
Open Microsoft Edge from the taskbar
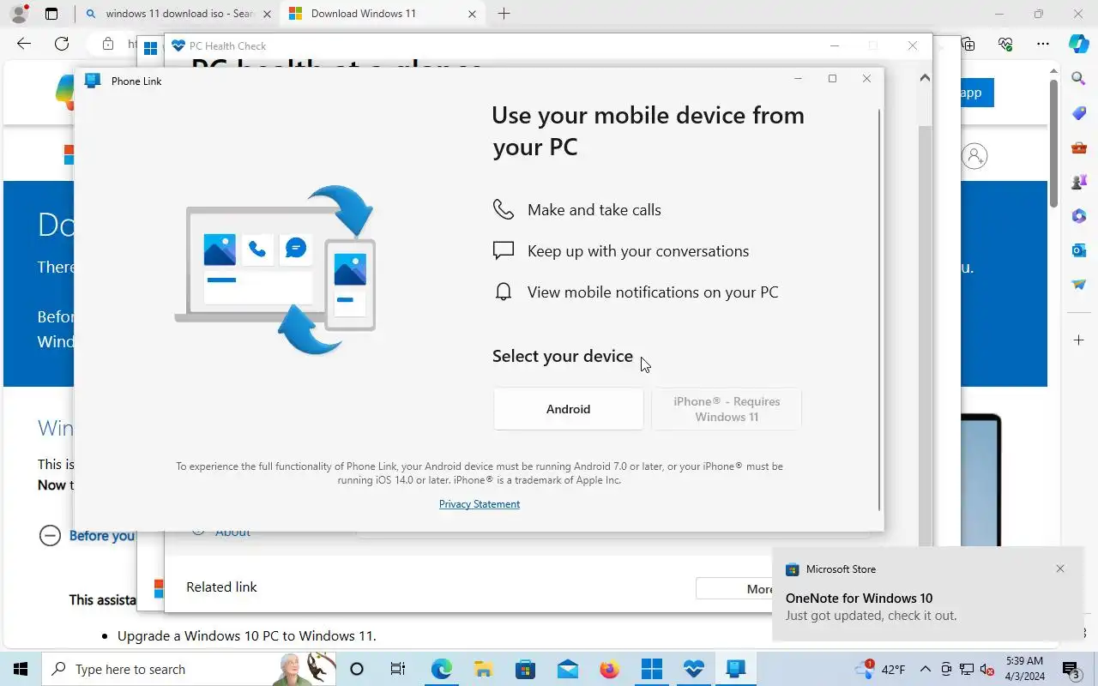(441, 669)
